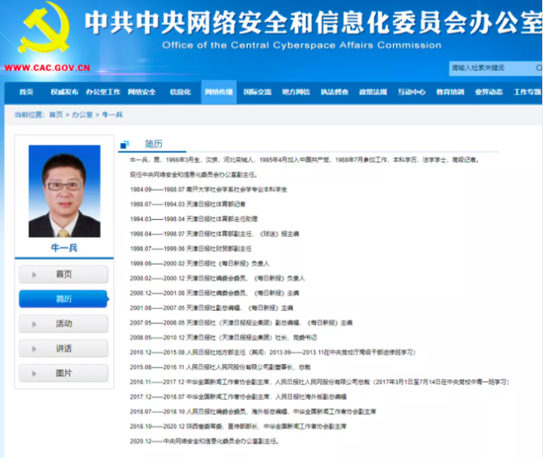Click the 办公室 breadcrumb link

pyautogui.click(x=82, y=114)
